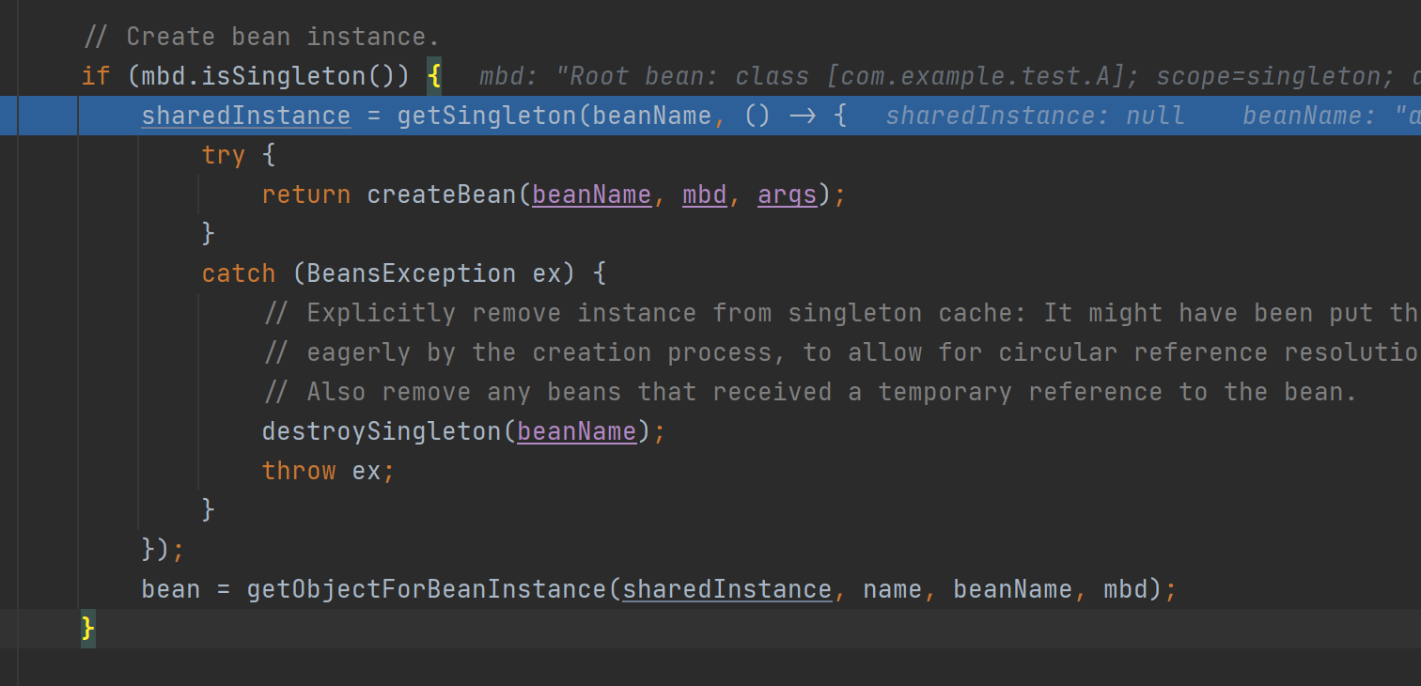Click the bean variable being assigned
The width and height of the screenshot is (1421, 686).
[x=170, y=589]
